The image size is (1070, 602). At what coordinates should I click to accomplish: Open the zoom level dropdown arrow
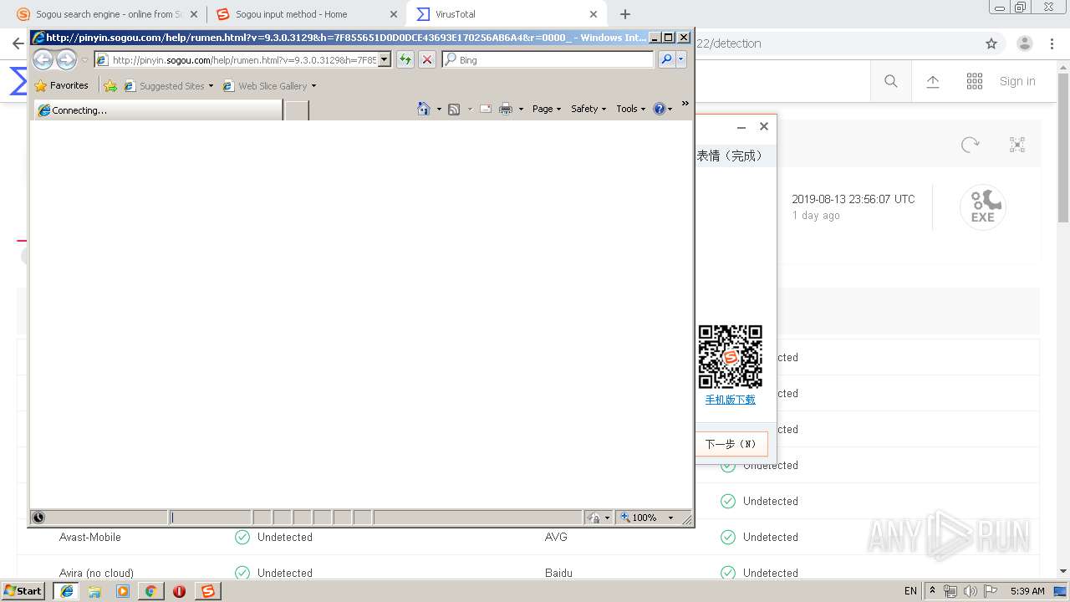coord(670,518)
